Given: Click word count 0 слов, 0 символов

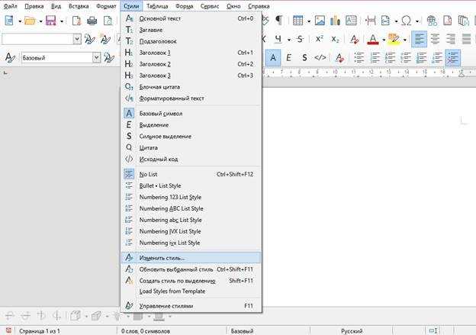Looking at the screenshot, I should [x=146, y=330].
